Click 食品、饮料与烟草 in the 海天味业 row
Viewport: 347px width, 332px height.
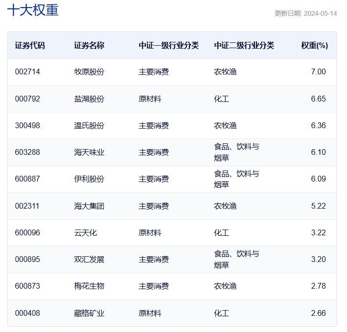click(236, 152)
